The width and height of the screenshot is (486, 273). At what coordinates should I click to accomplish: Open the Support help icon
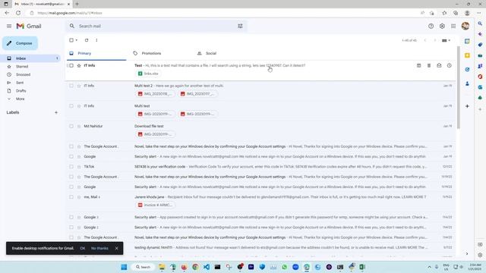pos(431,27)
